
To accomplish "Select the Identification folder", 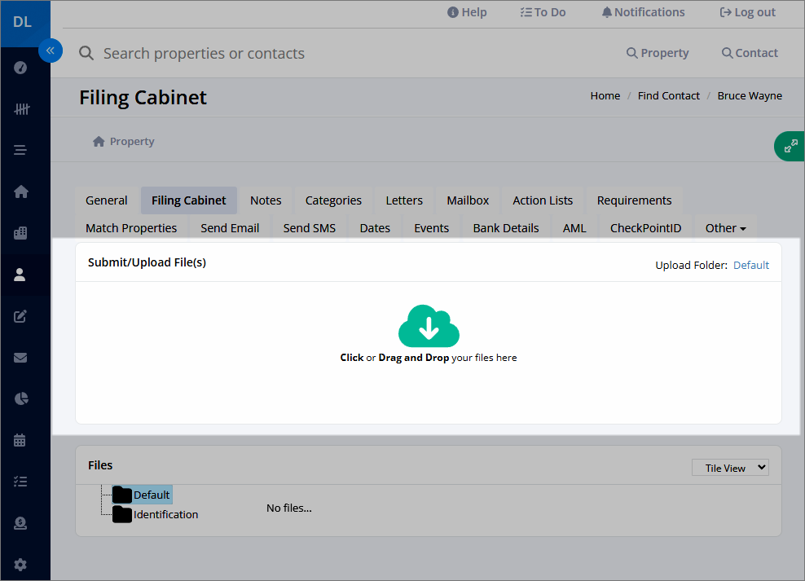I will [156, 514].
